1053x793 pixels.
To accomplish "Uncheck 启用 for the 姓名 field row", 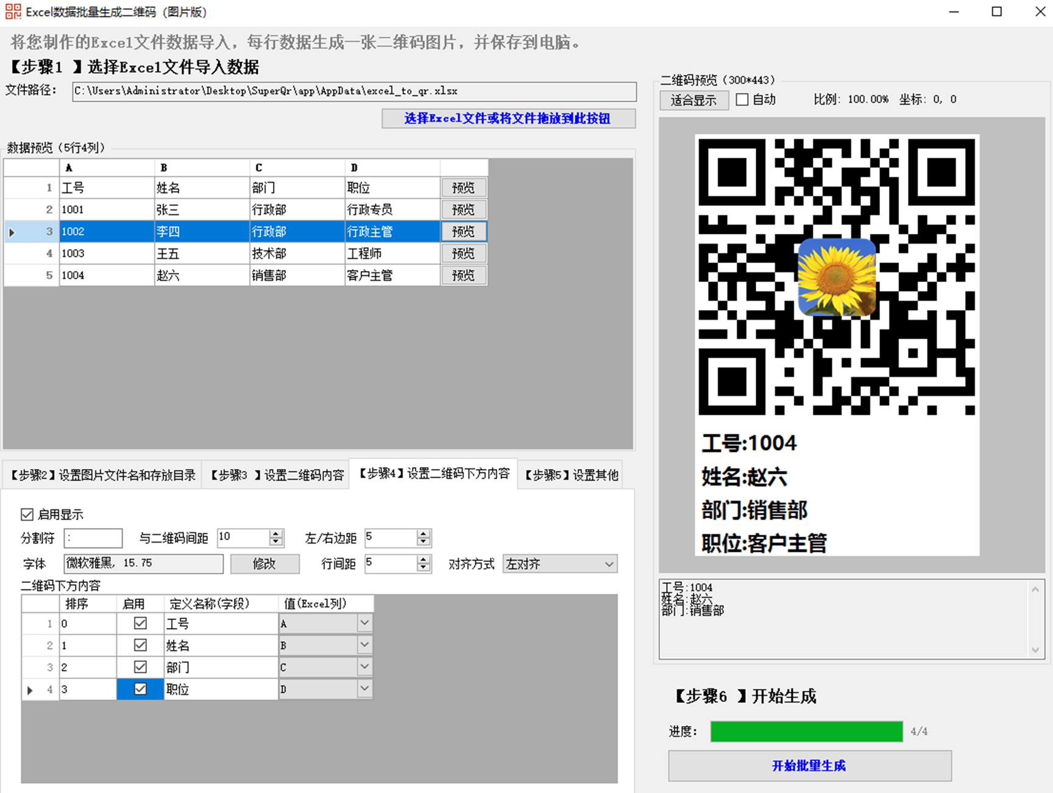I will [140, 645].
